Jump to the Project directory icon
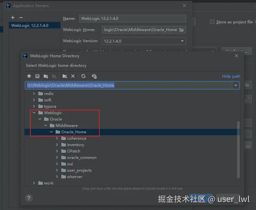Image resolution: width=256 pixels, height=210 pixels. tap(46, 76)
